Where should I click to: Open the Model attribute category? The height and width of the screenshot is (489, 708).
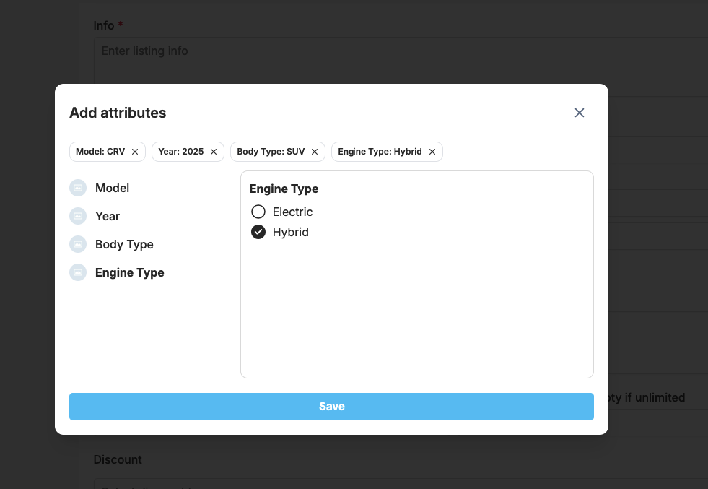click(x=112, y=188)
